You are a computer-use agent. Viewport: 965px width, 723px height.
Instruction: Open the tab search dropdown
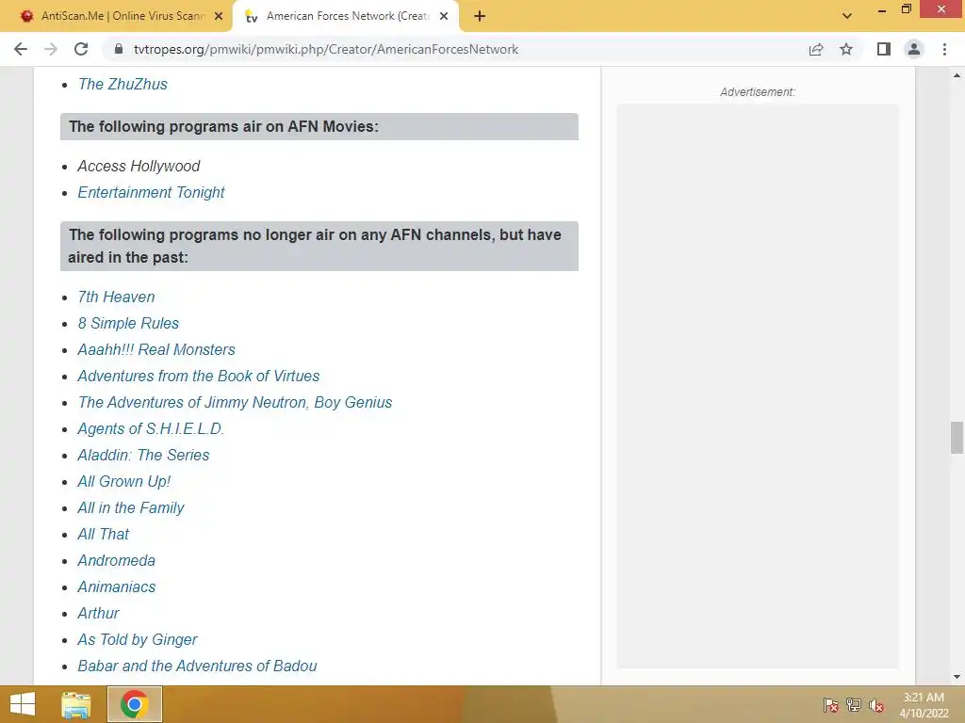(x=847, y=16)
